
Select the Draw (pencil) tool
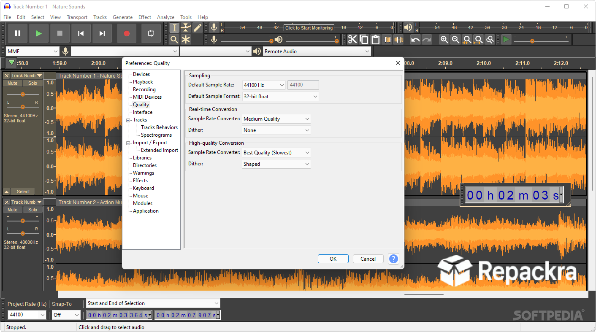pyautogui.click(x=198, y=28)
